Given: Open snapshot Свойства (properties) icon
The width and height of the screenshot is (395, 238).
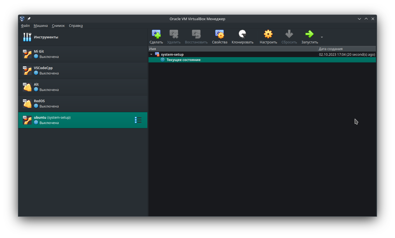Looking at the screenshot, I should pyautogui.click(x=219, y=34).
